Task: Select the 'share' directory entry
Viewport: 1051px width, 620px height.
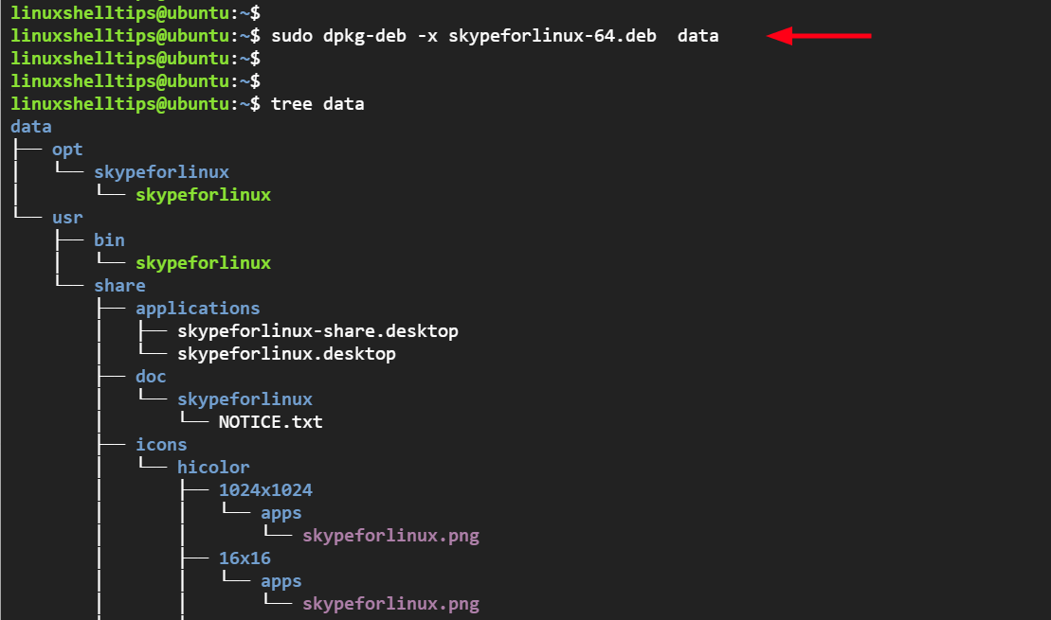Action: point(120,286)
